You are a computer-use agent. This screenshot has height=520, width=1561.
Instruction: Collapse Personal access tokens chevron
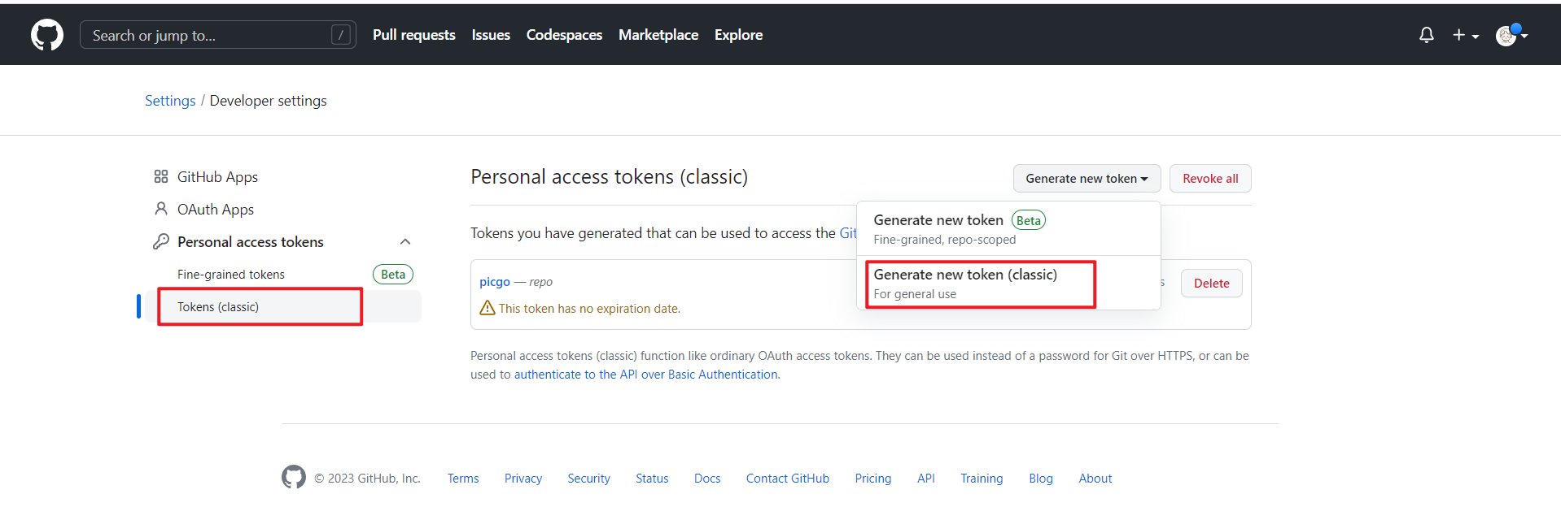pos(405,242)
